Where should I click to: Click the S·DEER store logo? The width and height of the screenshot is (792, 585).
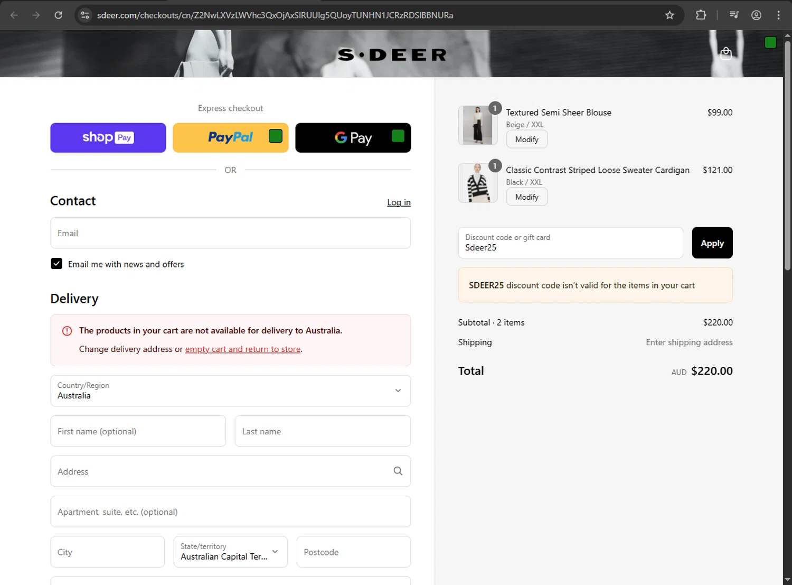coord(392,55)
